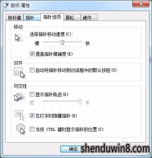Click the CTRL pointer location target icon
Viewport: 152px width, 158px height.
21,129
